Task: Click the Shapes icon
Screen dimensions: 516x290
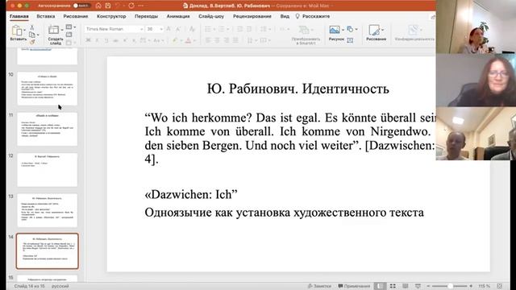Action: [x=350, y=29]
